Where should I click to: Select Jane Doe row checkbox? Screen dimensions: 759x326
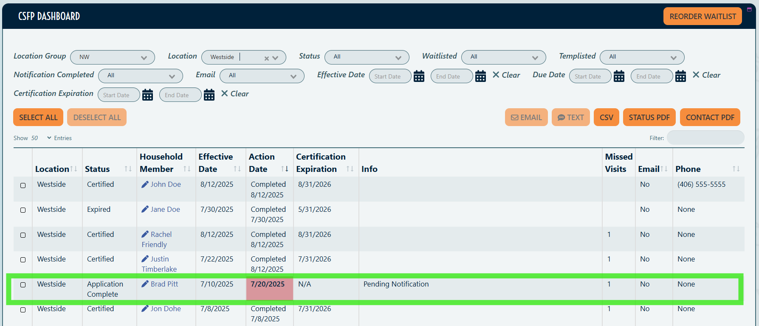(23, 210)
